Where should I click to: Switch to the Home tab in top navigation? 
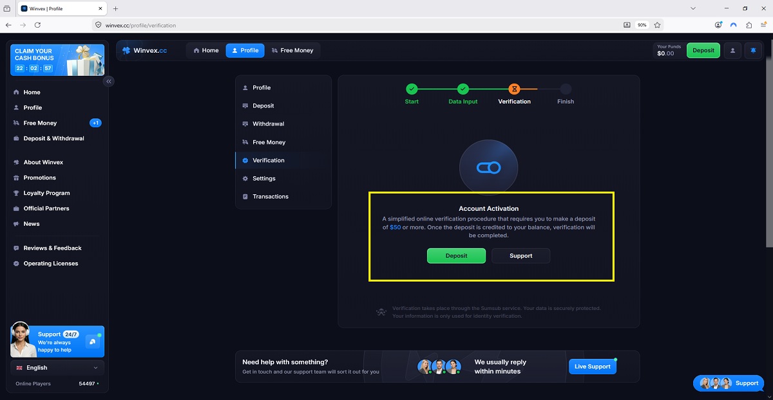point(206,50)
